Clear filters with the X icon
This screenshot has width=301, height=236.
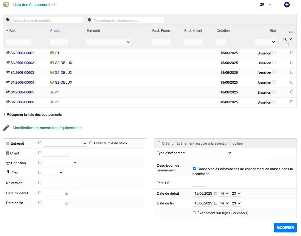(291, 39)
